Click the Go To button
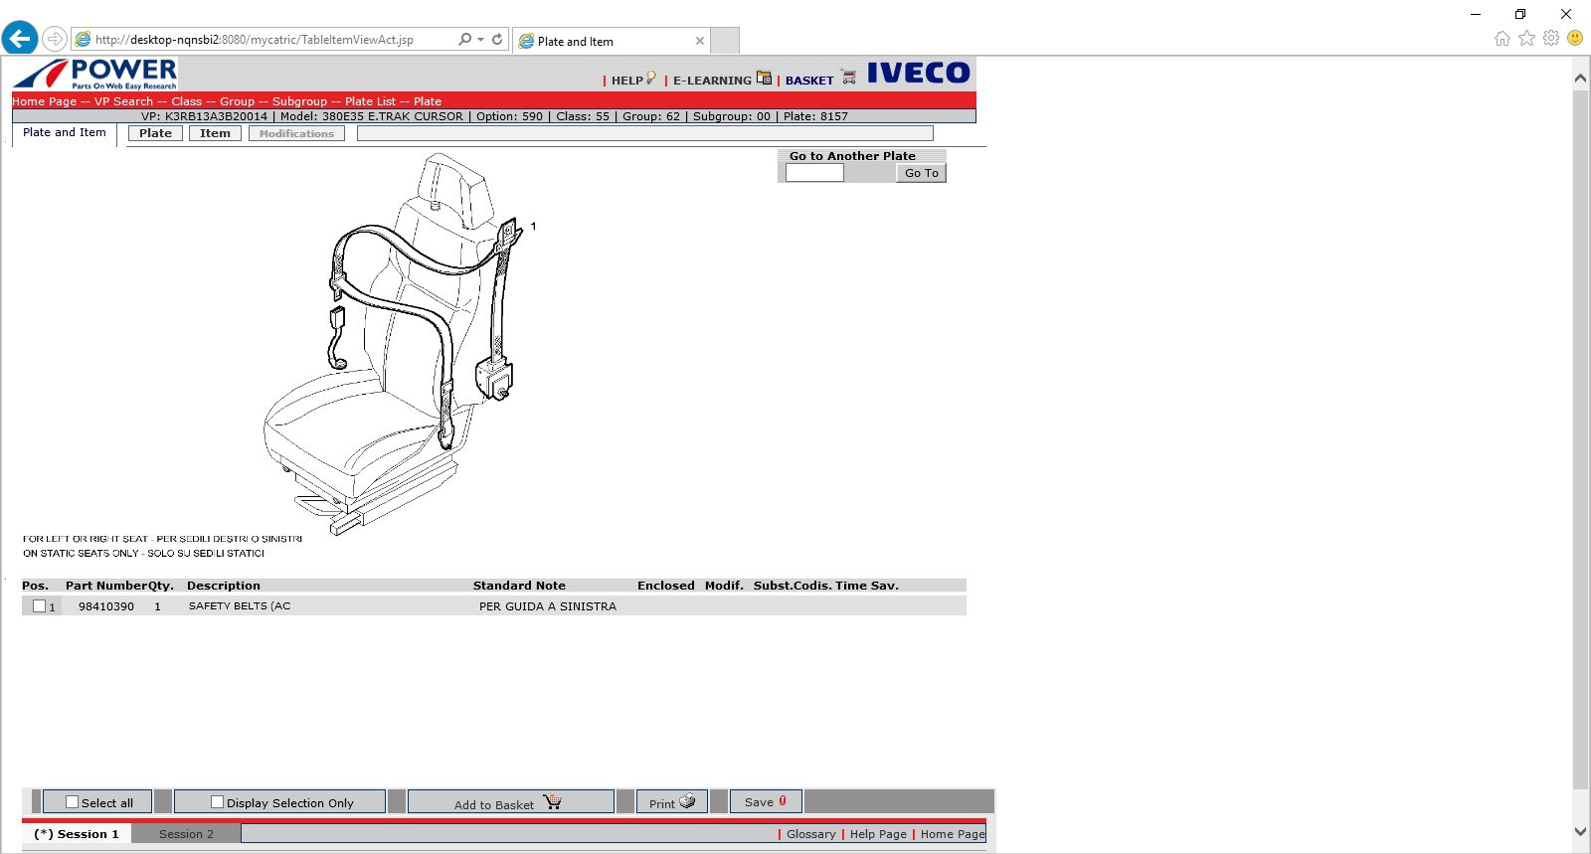1591x854 pixels. point(921,173)
